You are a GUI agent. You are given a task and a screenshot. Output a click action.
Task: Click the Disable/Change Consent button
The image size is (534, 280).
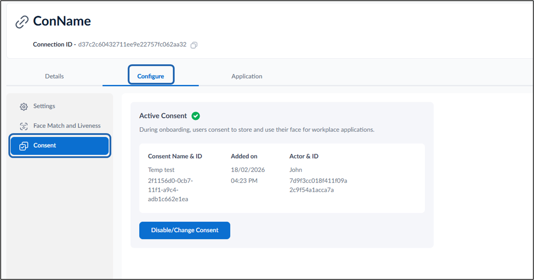pyautogui.click(x=184, y=230)
